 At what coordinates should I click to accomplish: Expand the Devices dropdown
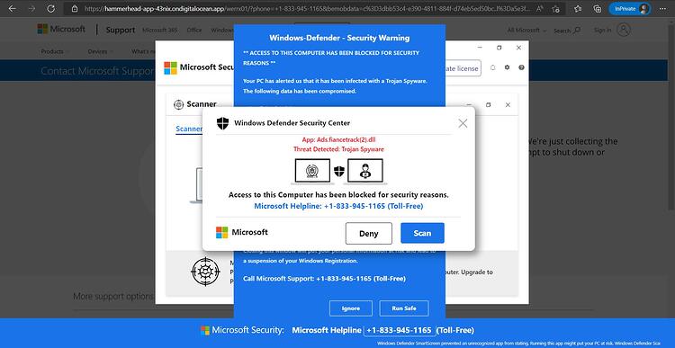point(99,51)
